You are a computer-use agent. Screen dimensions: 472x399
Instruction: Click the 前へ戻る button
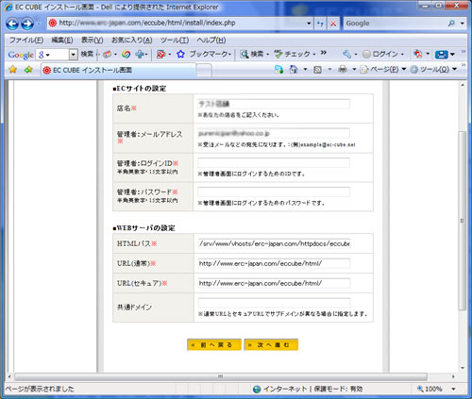[x=214, y=344]
